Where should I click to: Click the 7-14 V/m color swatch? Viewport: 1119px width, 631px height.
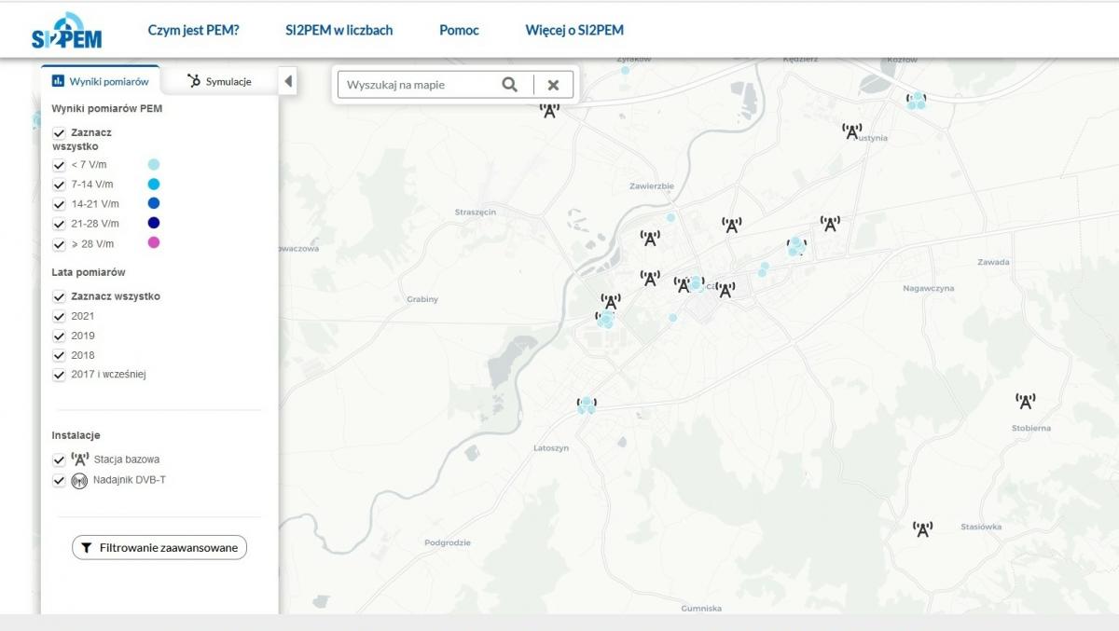(154, 184)
